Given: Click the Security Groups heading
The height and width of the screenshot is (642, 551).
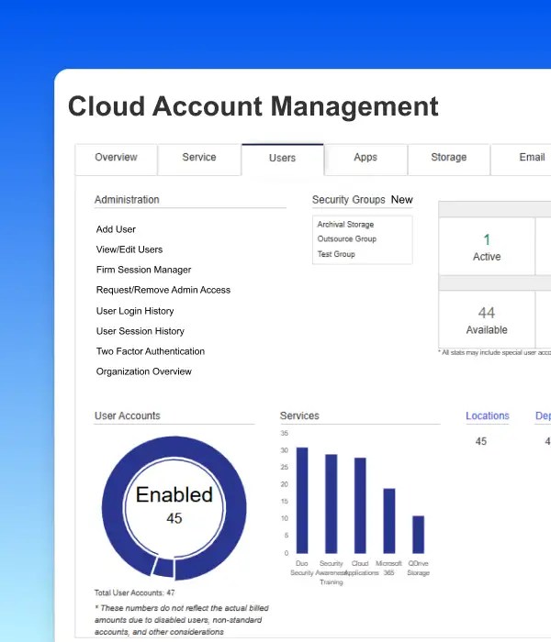Looking at the screenshot, I should click(348, 200).
